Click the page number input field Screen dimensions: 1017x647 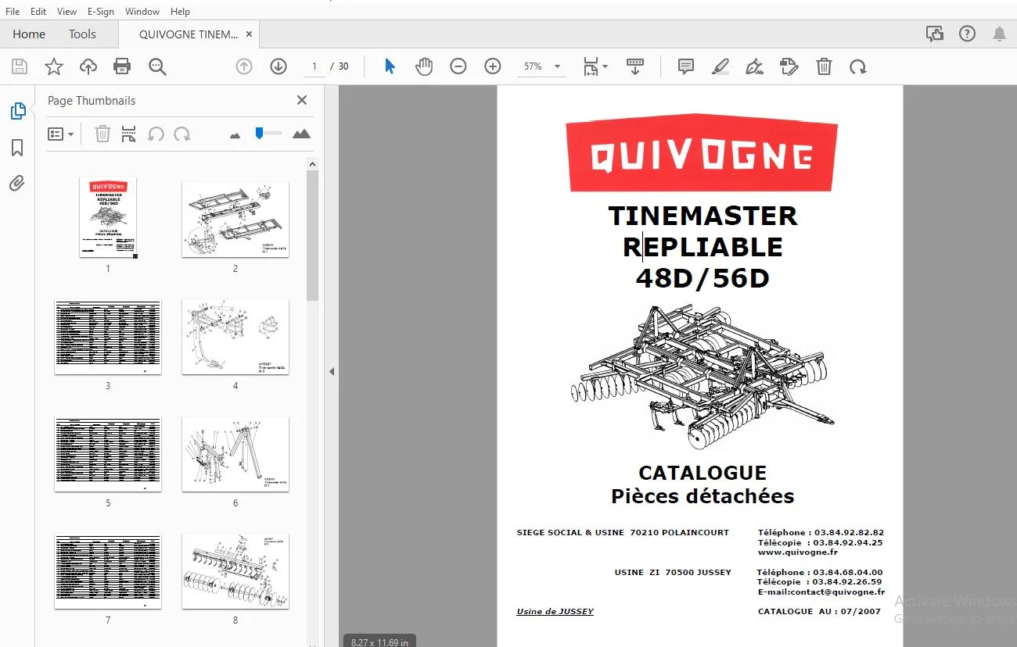(314, 67)
